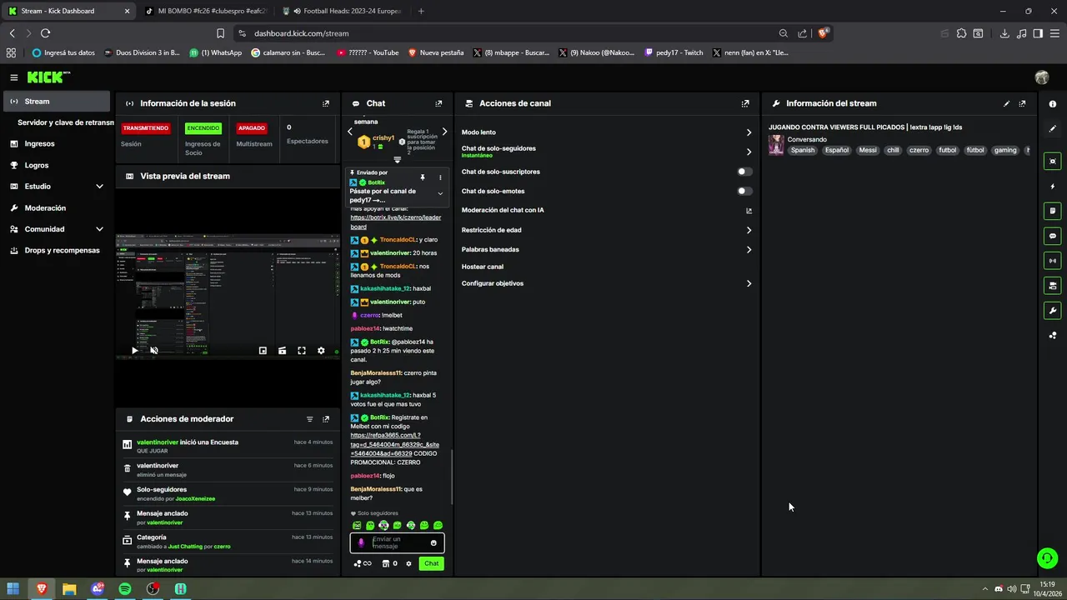The height and width of the screenshot is (600, 1067).
Task: Click the green help bubble at bottom right
Action: (1047, 557)
